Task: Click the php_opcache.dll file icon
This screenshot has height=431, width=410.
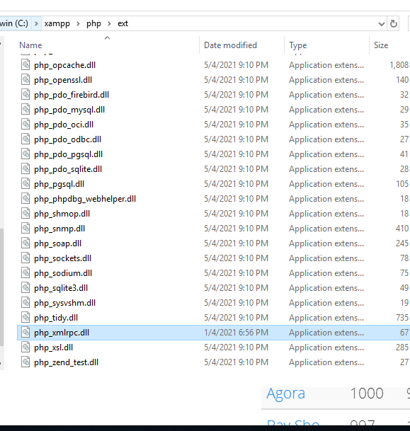Action: (x=25, y=65)
